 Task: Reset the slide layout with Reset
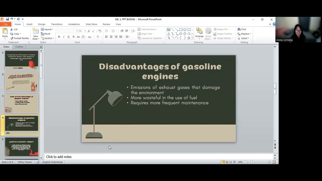click(46, 34)
